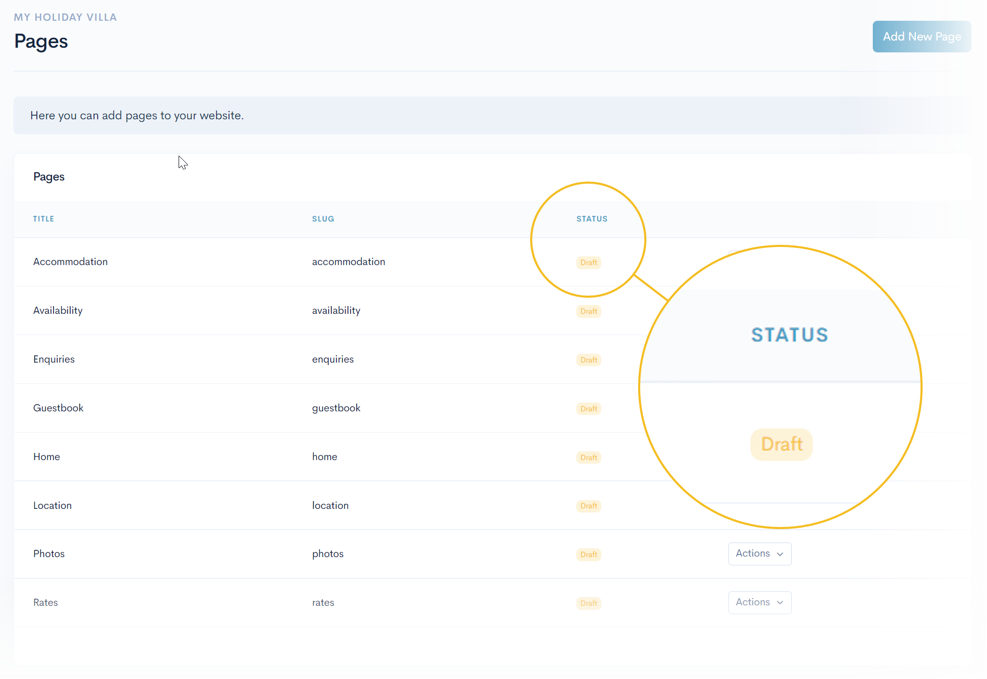The height and width of the screenshot is (679, 987).
Task: Click the home slug cell
Action: [325, 456]
